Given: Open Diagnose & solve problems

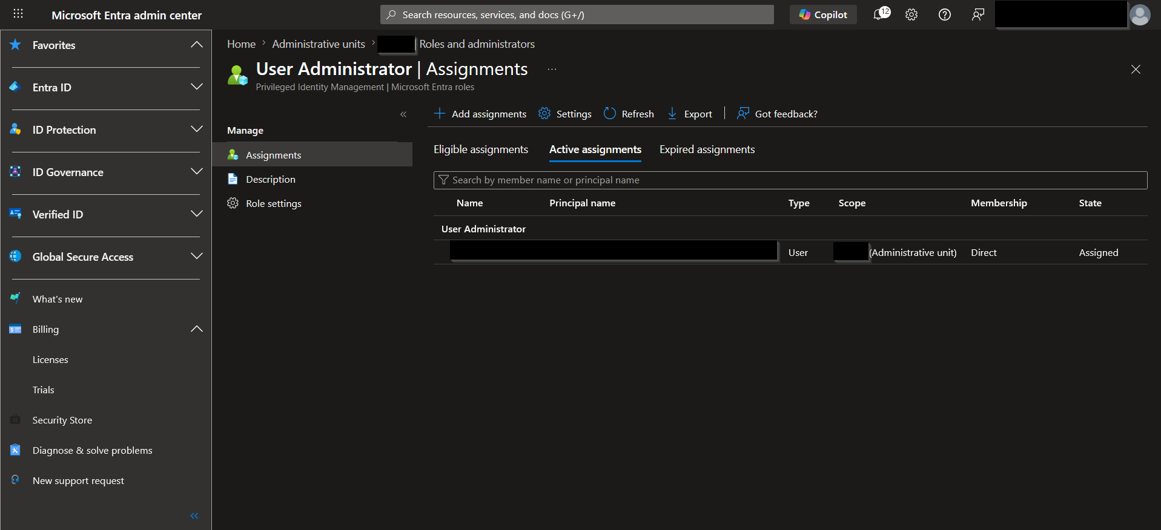Looking at the screenshot, I should point(93,450).
